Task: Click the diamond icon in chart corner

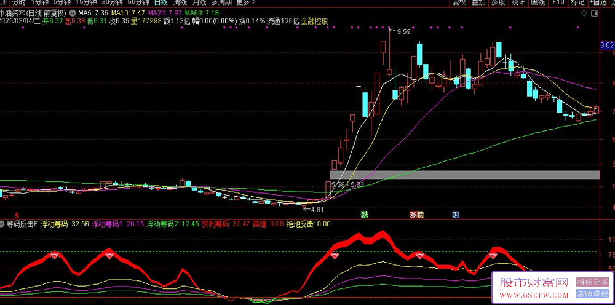Action: click(584, 13)
